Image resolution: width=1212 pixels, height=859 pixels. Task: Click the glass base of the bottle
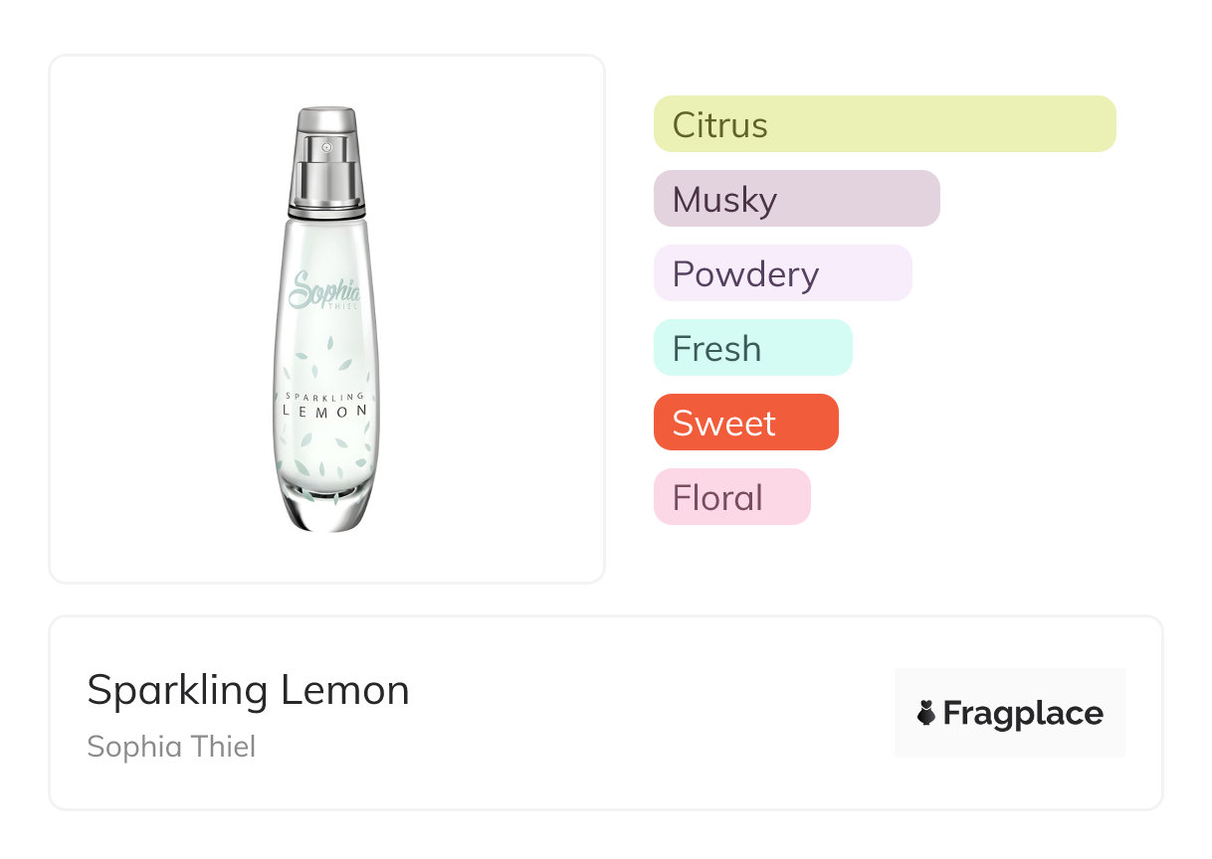coord(326,507)
